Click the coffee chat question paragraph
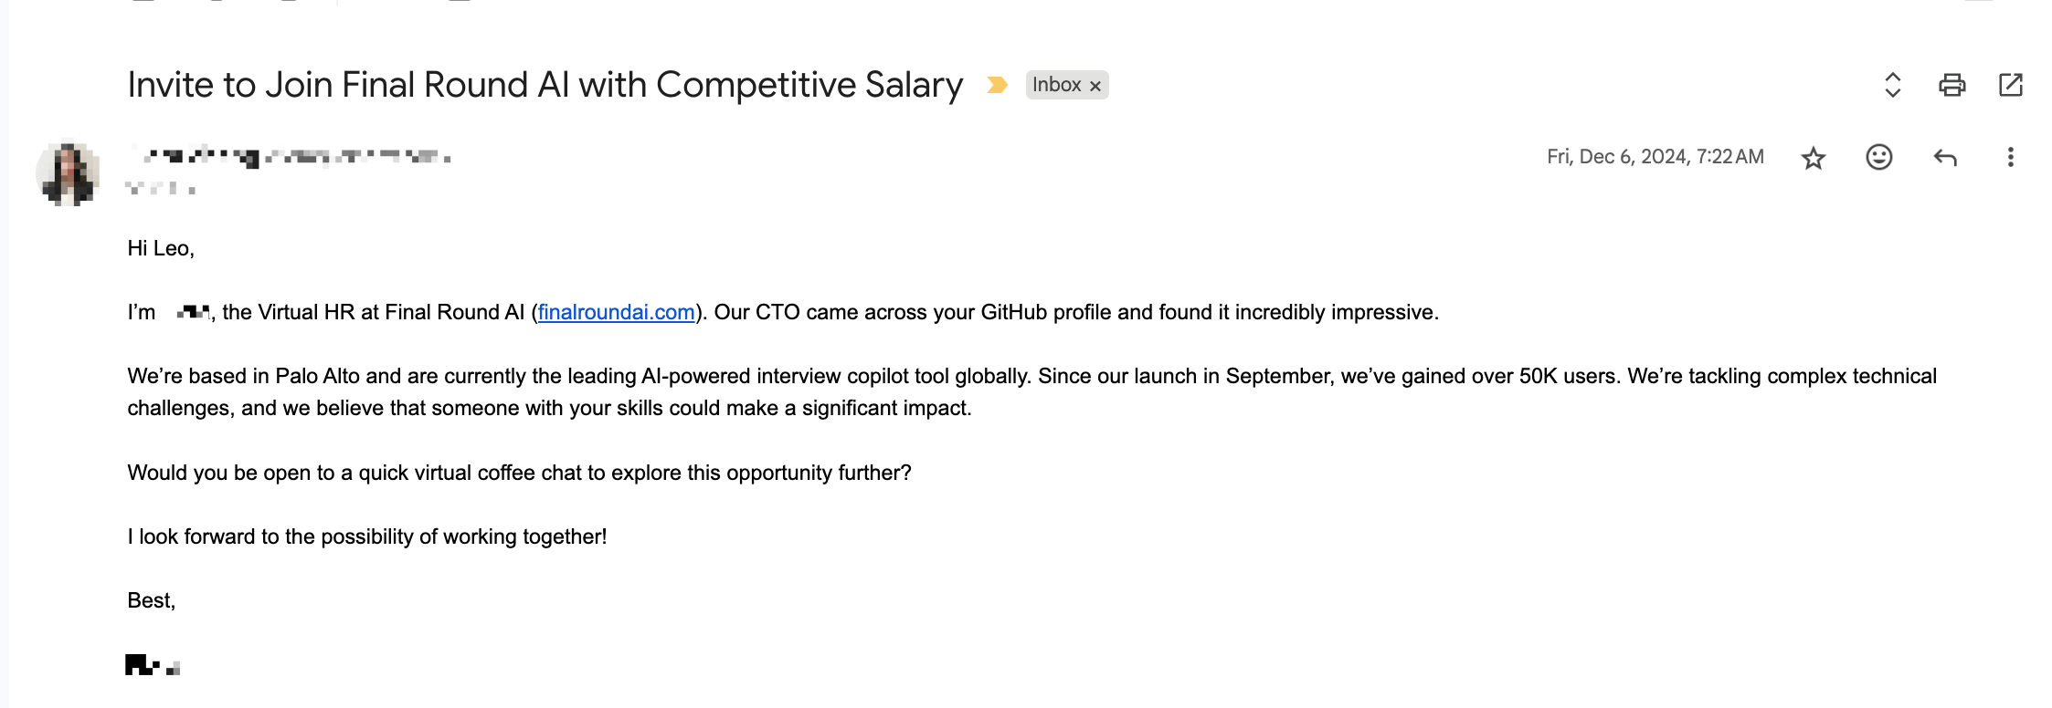The height and width of the screenshot is (708, 2052). pos(519,473)
